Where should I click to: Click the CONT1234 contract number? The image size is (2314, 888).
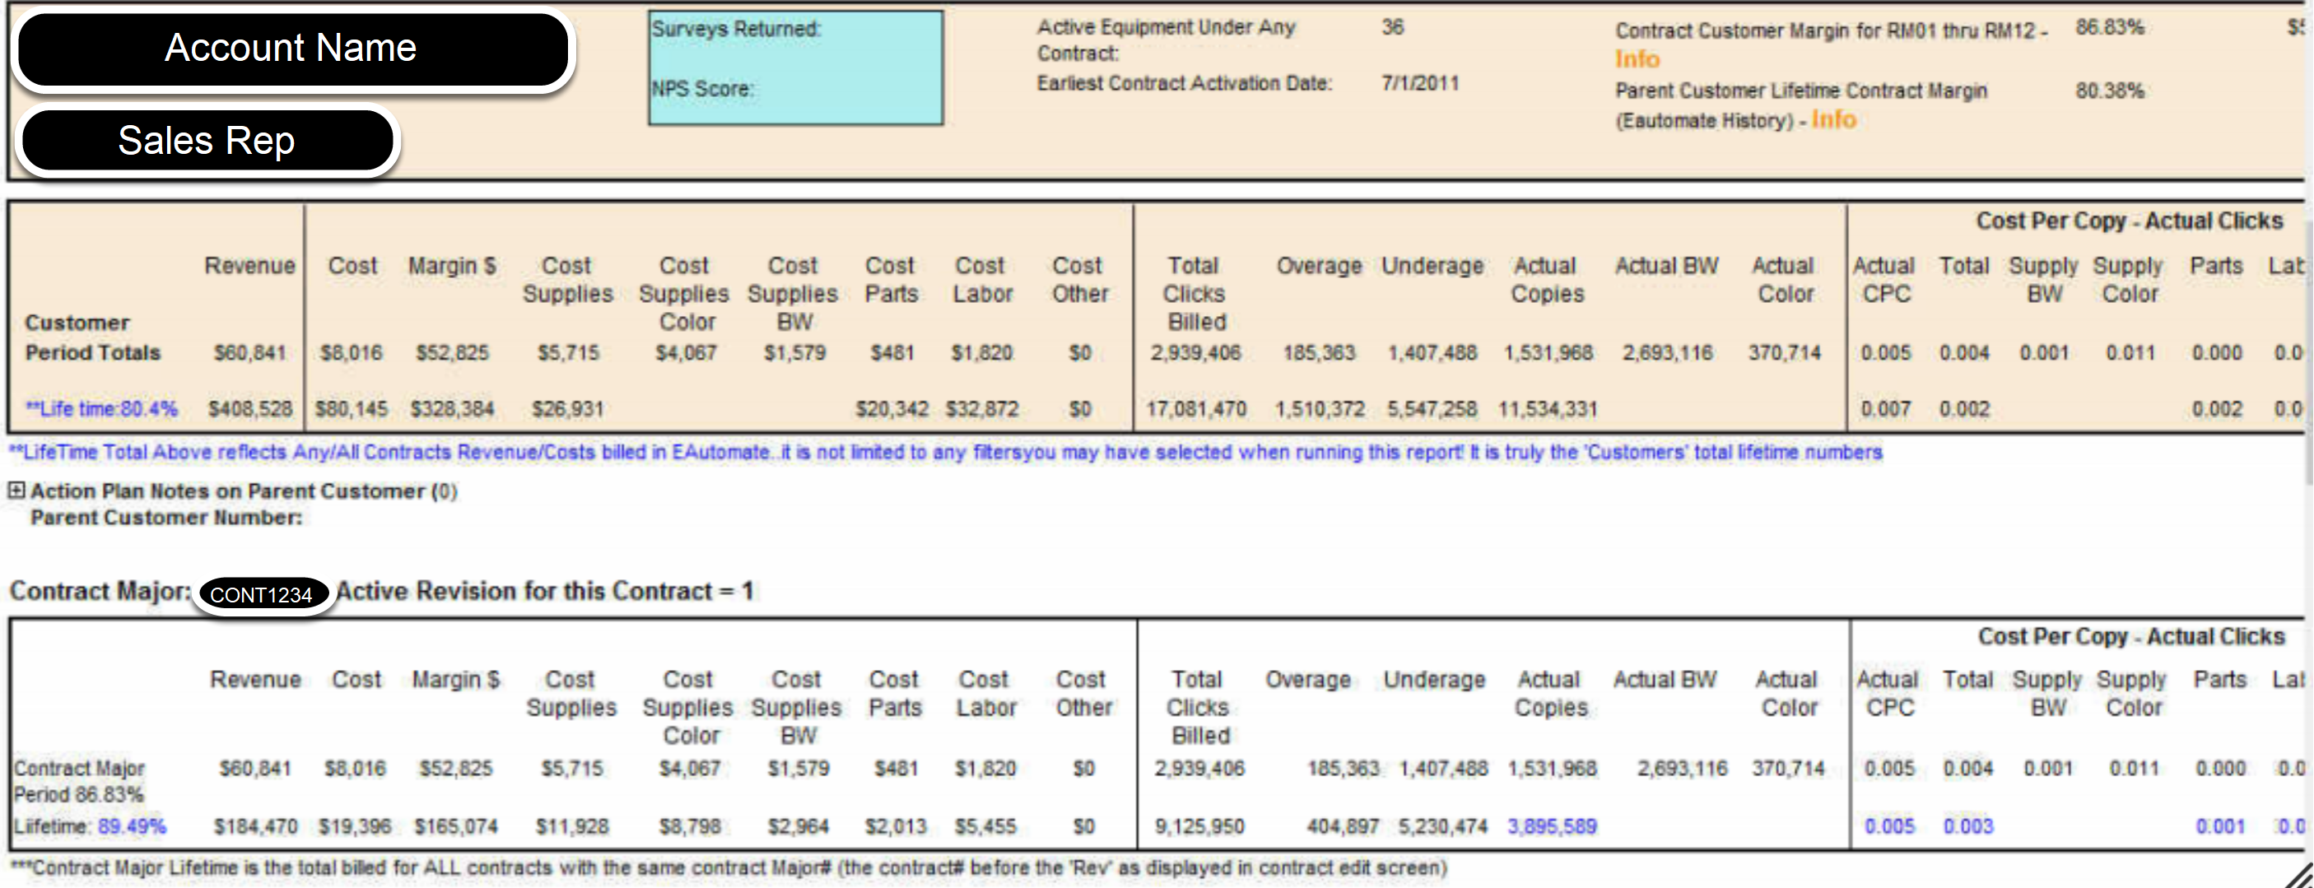tap(263, 593)
